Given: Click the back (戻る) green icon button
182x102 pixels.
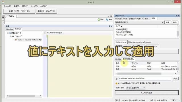Looking at the screenshot, I should [99, 20].
